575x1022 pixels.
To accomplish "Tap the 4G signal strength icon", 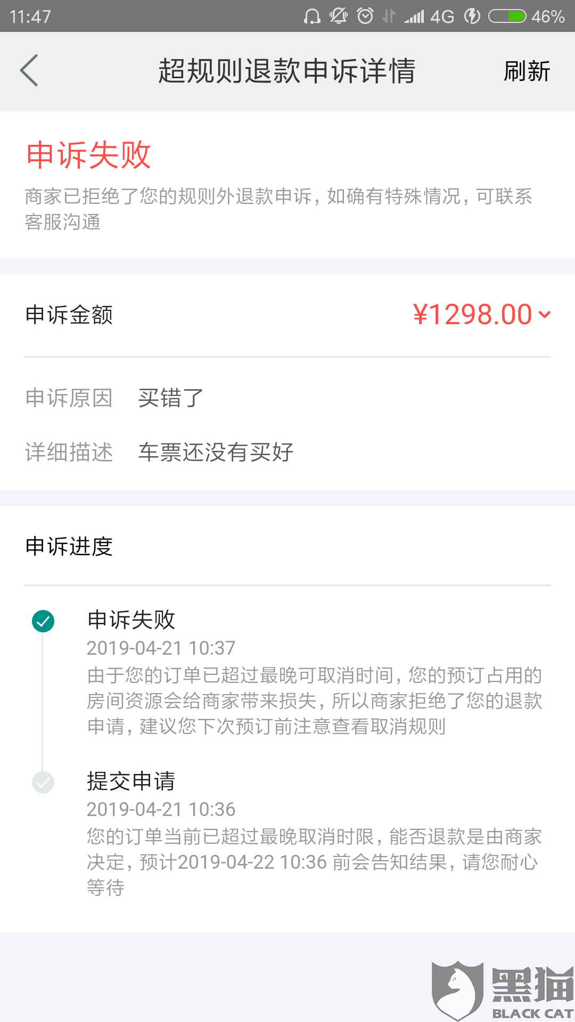I will coord(415,17).
